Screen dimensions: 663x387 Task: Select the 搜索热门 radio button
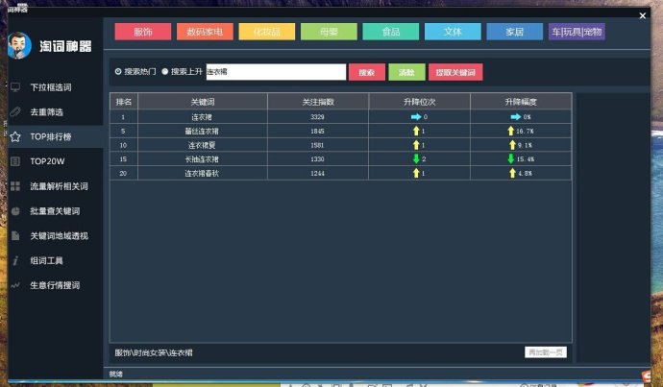(118, 71)
